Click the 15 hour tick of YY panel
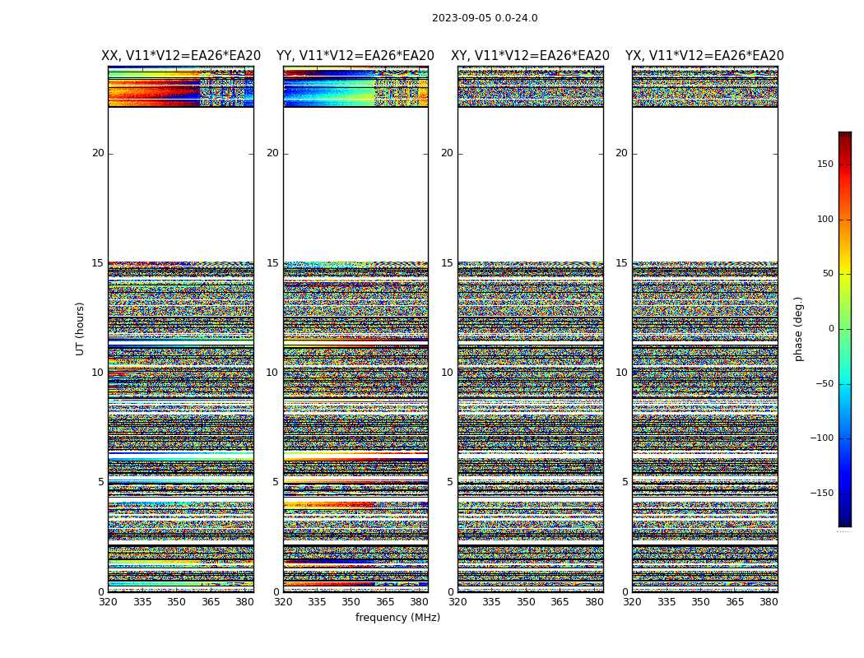The width and height of the screenshot is (864, 658). 272,263
